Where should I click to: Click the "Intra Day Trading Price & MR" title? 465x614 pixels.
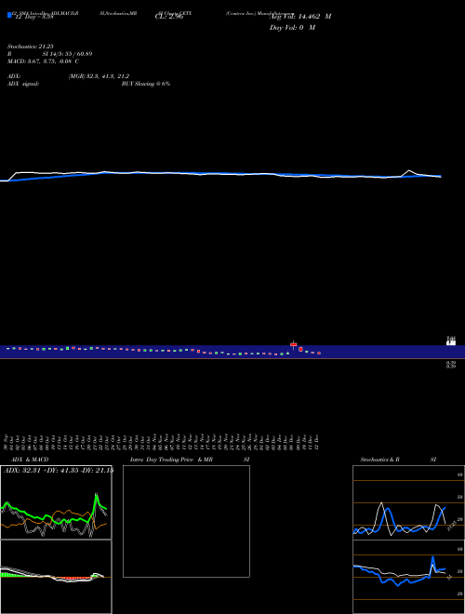tap(171, 460)
